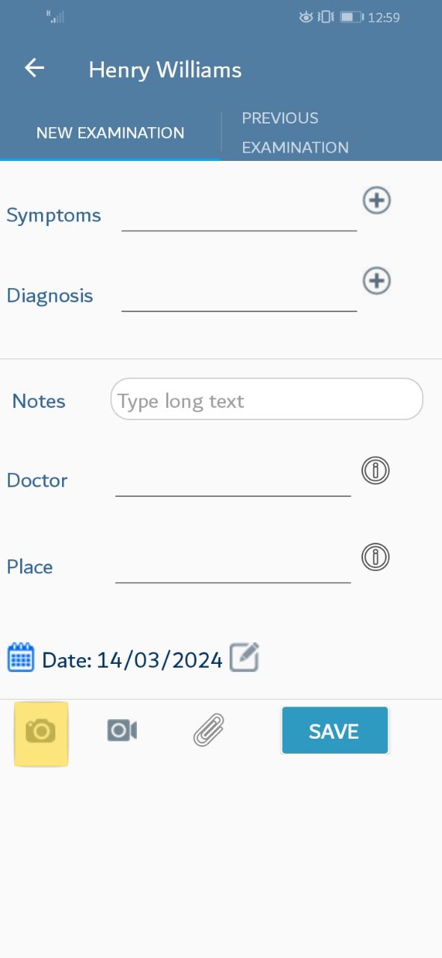The image size is (442, 958).
Task: Tap the battery icon in status bar
Action: (x=351, y=16)
